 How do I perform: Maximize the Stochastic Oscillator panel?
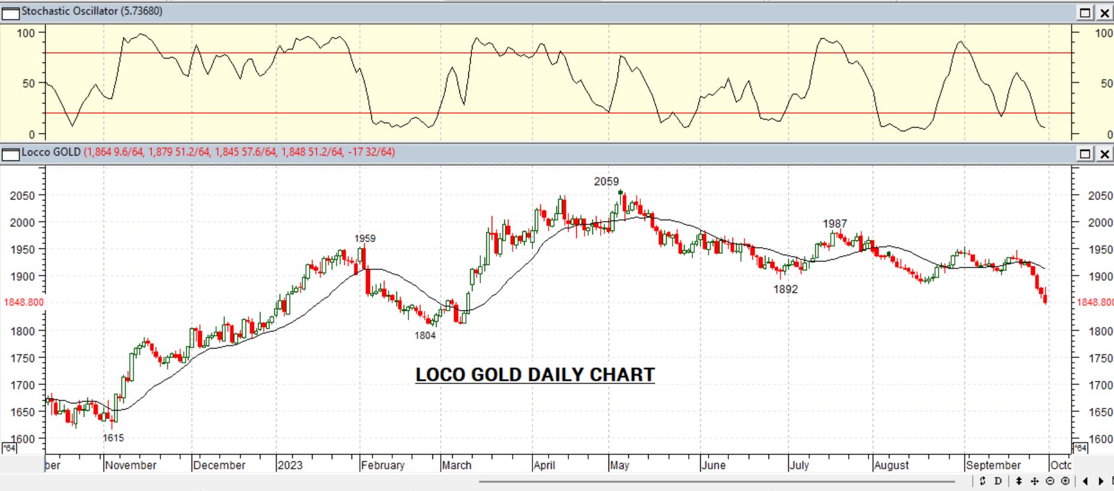click(1085, 13)
